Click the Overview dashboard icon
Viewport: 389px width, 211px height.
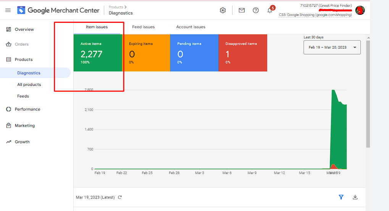coord(9,29)
